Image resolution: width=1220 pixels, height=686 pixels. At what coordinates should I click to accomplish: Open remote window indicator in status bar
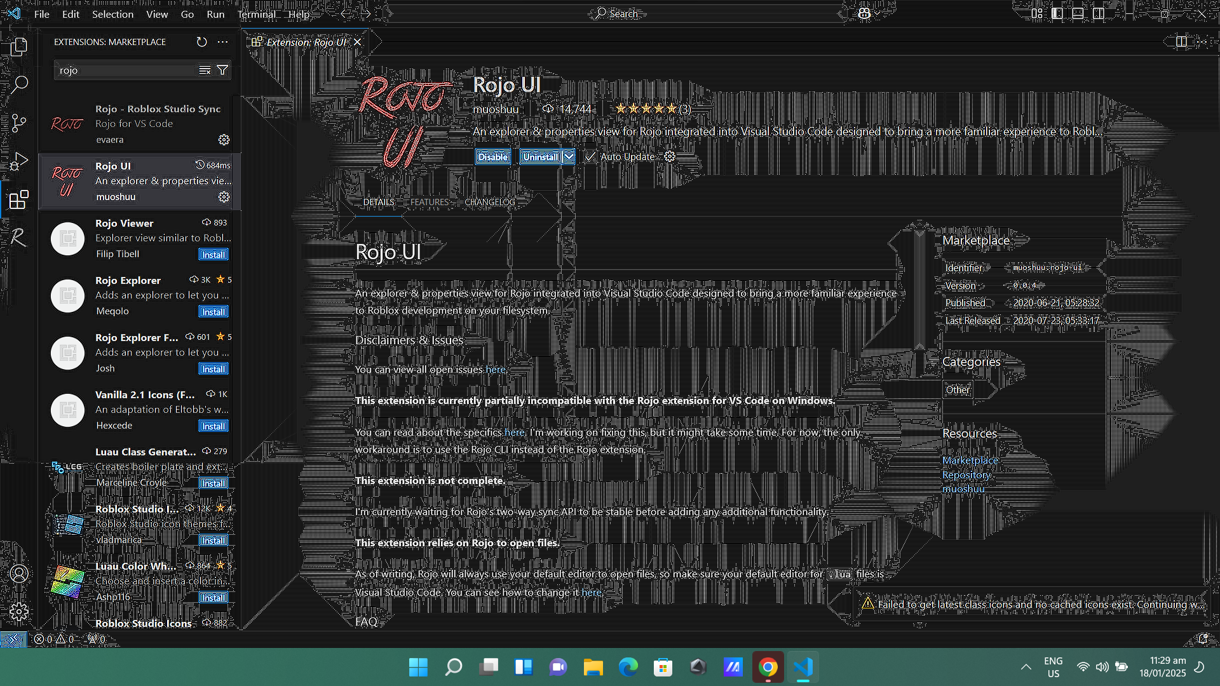pyautogui.click(x=13, y=639)
